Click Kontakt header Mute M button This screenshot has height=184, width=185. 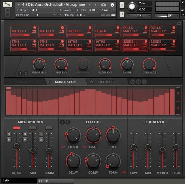[x=122, y=15]
